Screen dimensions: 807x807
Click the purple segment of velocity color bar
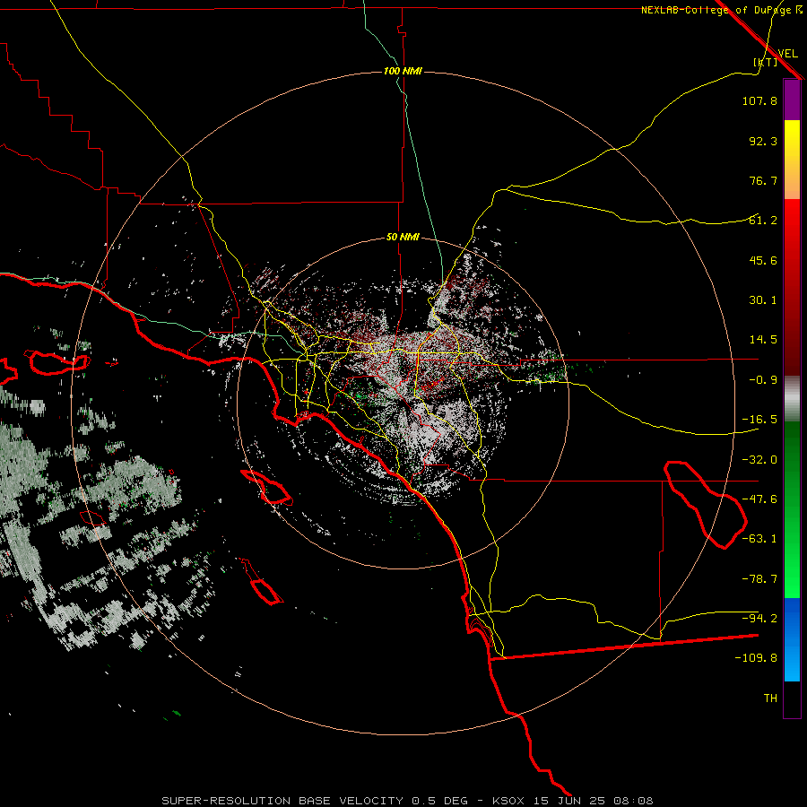click(x=792, y=100)
